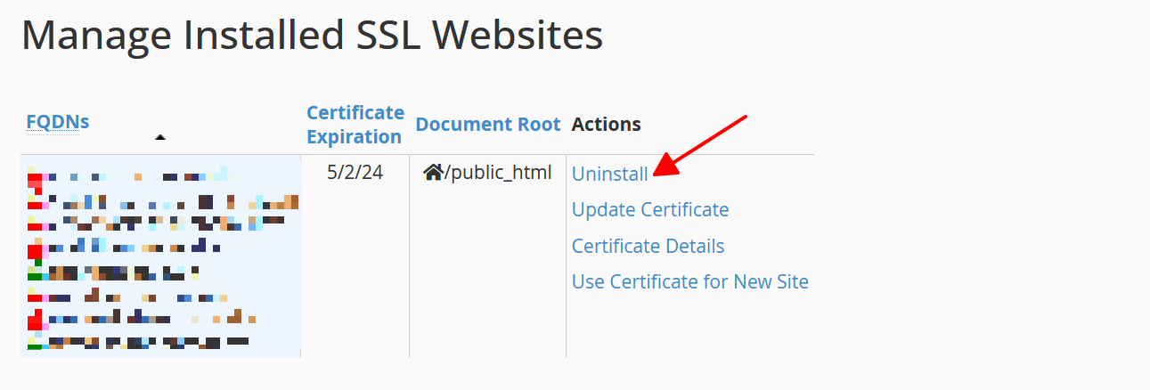The height and width of the screenshot is (390, 1150).
Task: Click empty space below Use Certificate link
Action: (689, 328)
